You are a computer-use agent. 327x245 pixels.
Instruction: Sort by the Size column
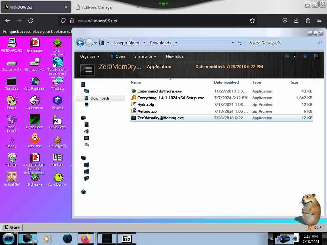tap(294, 82)
